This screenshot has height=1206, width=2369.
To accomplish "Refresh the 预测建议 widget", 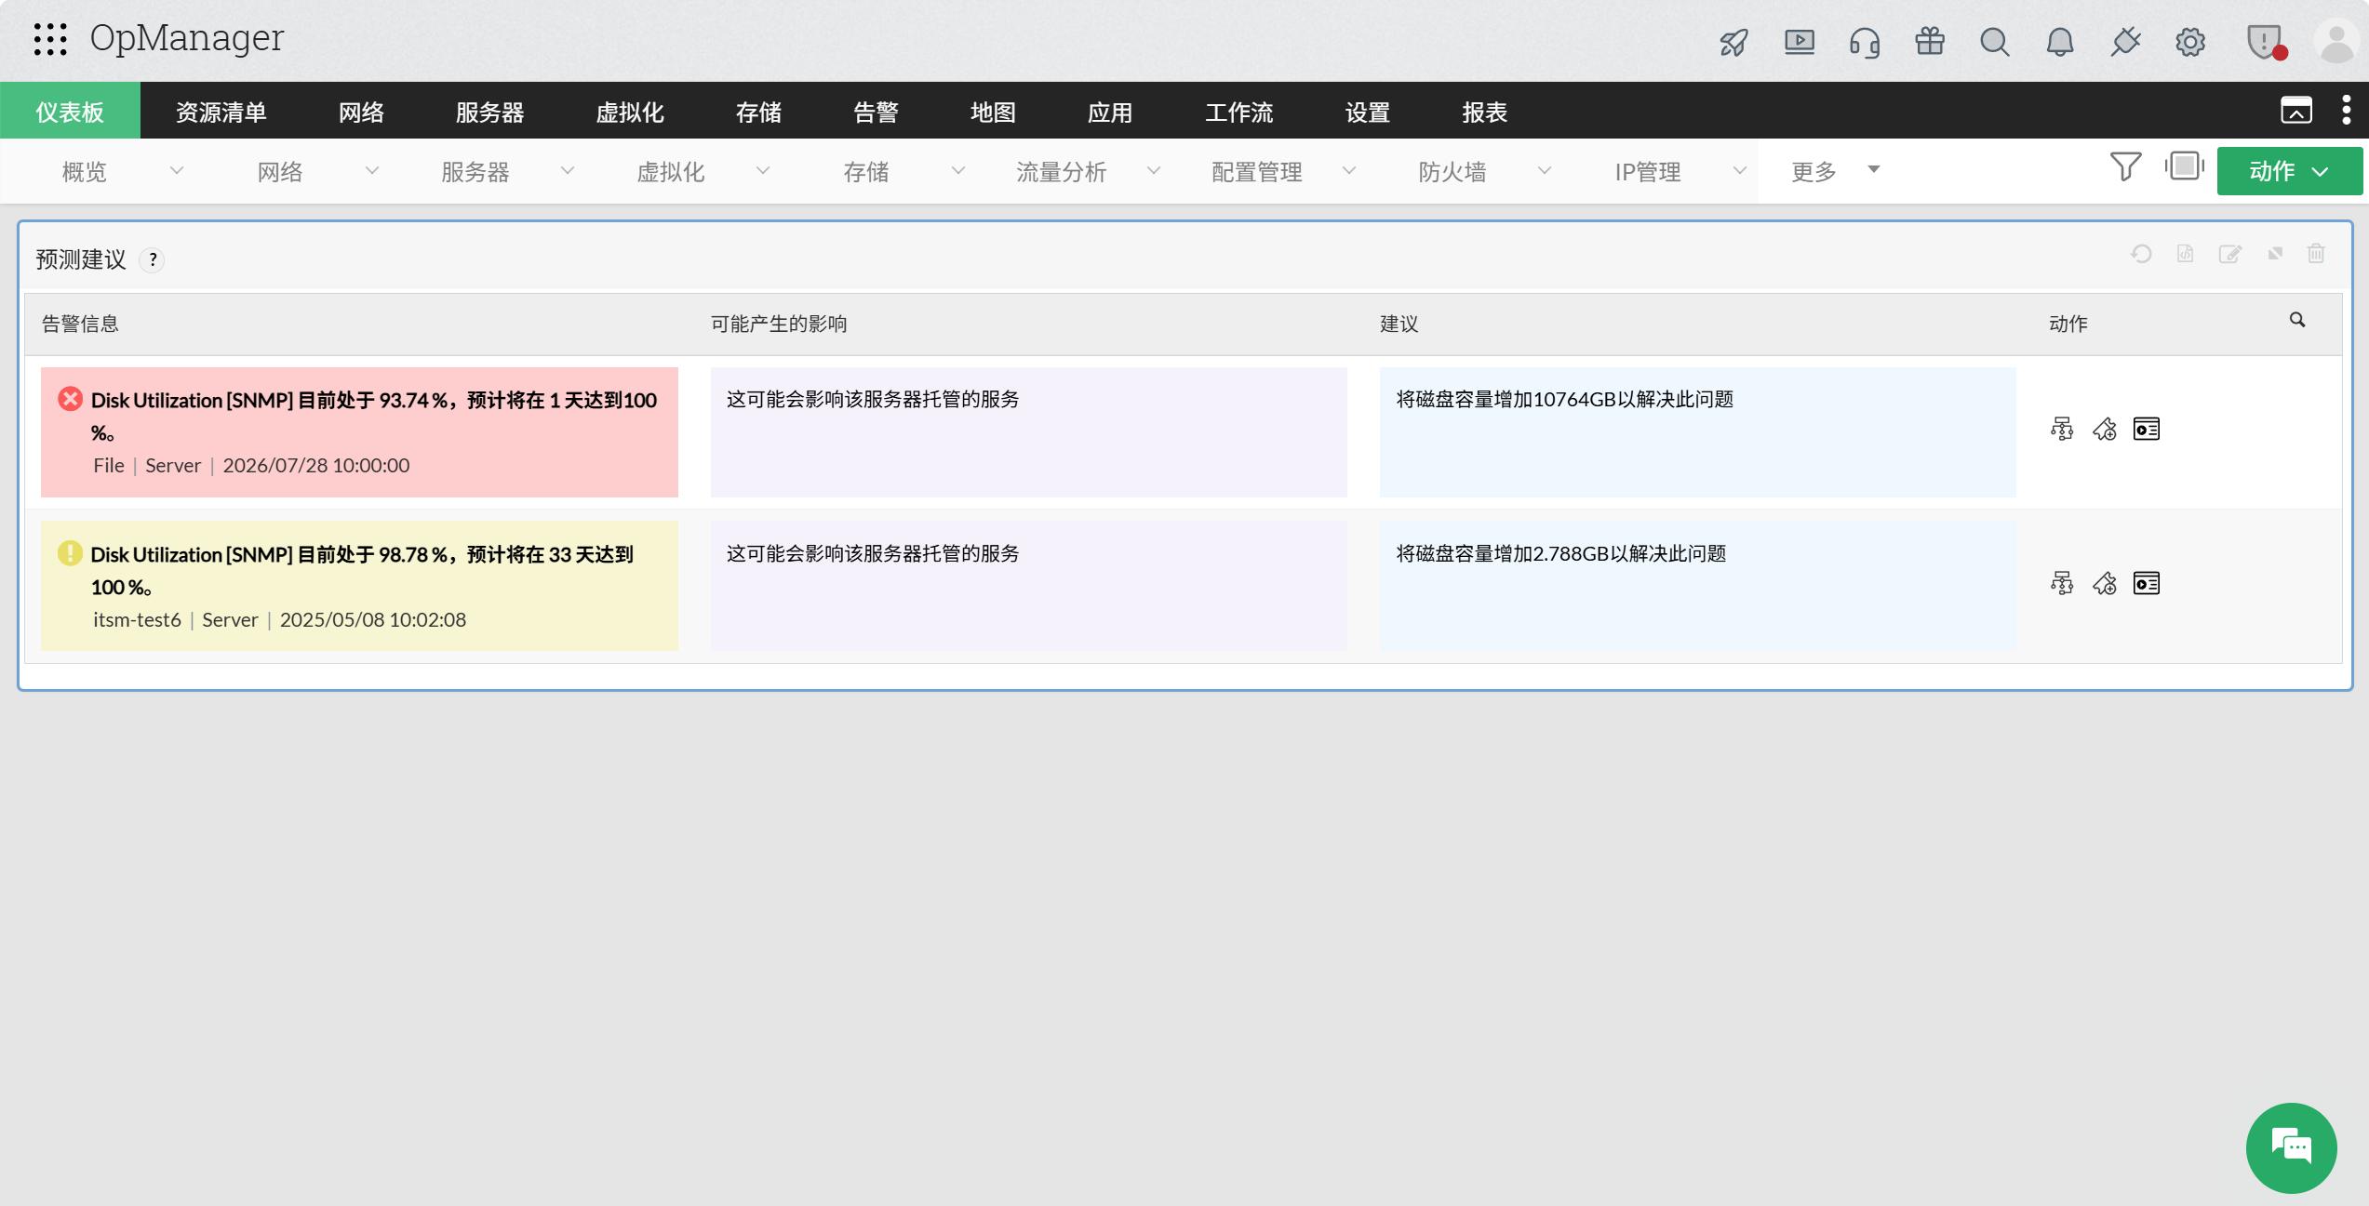I will (x=2141, y=254).
